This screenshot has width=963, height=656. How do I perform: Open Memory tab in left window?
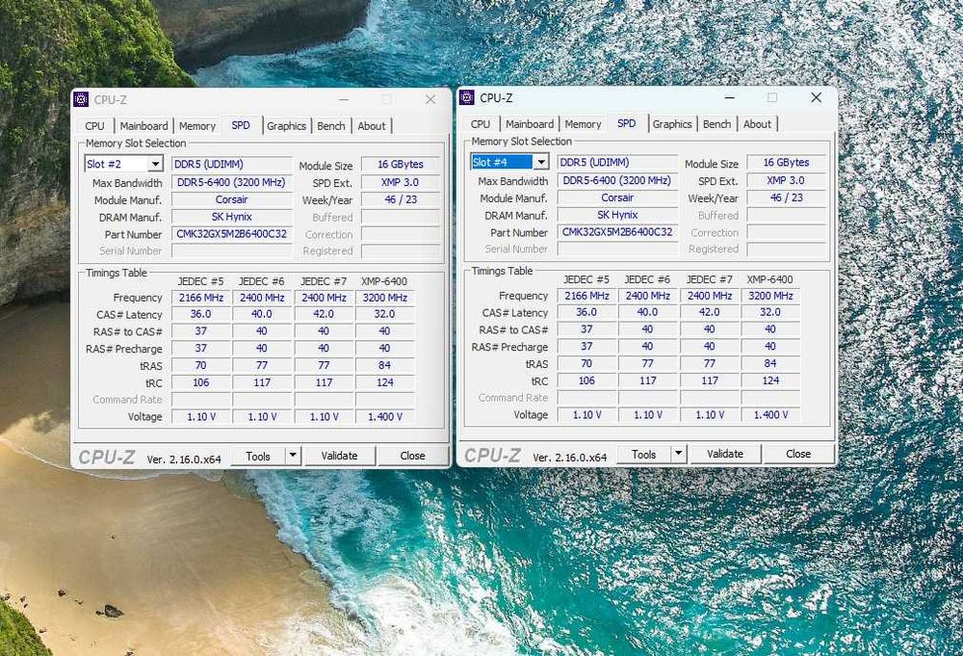(x=197, y=126)
